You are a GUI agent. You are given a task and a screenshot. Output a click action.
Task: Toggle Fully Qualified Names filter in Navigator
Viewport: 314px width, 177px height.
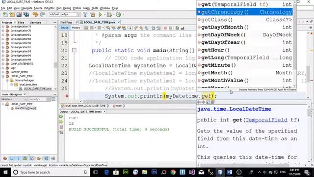39,158
